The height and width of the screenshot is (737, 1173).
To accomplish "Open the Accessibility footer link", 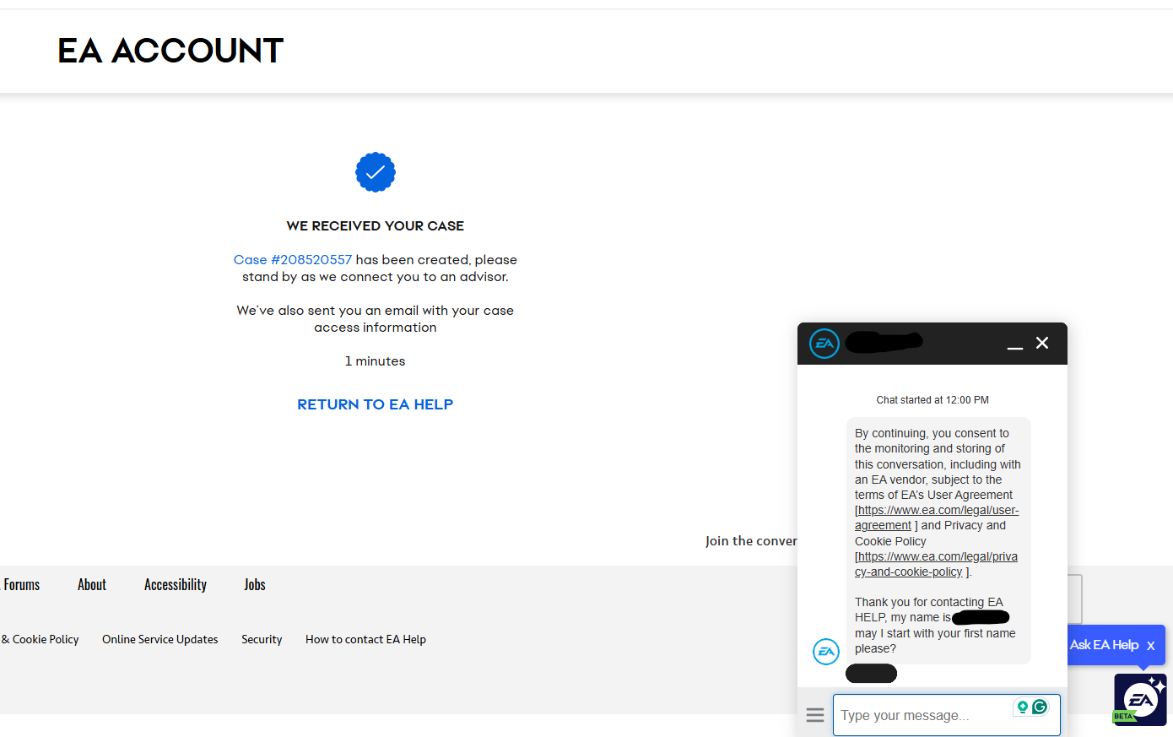I will point(176,585).
